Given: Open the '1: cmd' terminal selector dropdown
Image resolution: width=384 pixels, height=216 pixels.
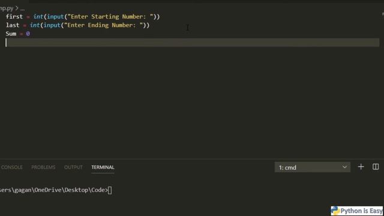Looking at the screenshot, I should tap(313, 167).
